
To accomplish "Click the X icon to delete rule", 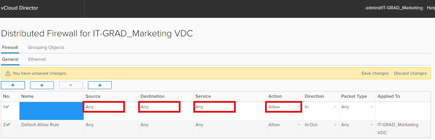I will pos(42,85).
